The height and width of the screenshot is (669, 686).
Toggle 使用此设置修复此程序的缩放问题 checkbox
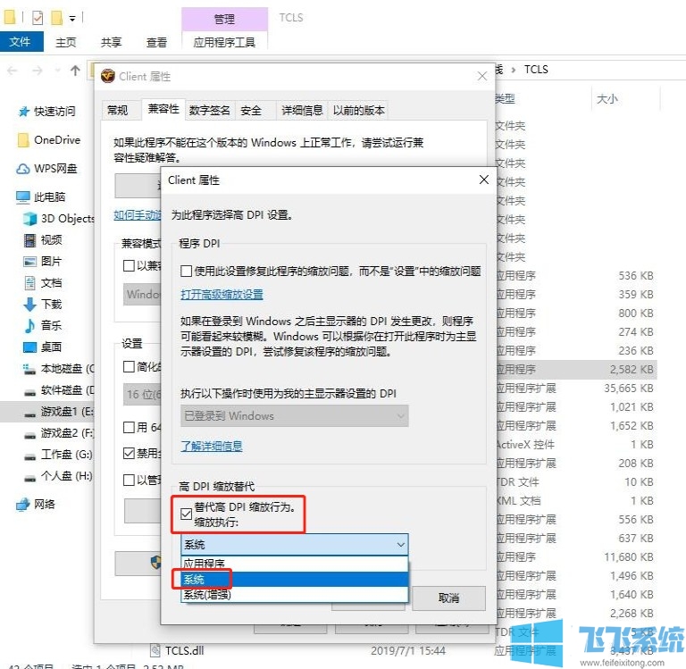186,272
